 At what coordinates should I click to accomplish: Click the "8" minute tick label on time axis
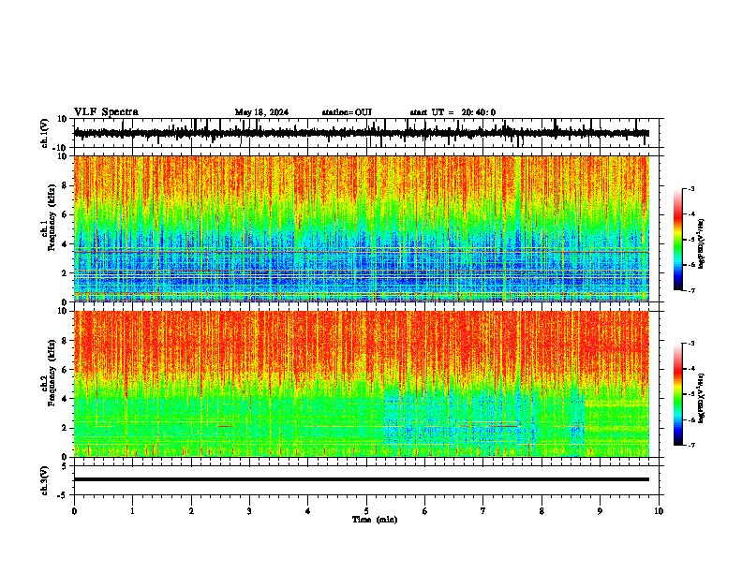coord(542,511)
